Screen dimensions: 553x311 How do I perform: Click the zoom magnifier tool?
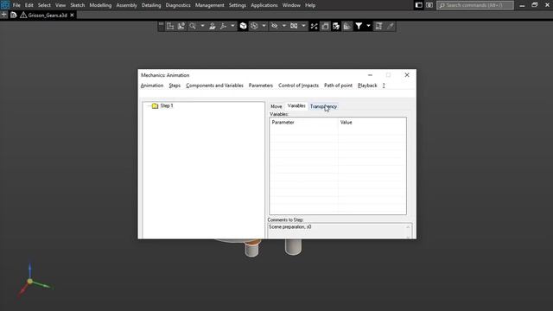[193, 26]
